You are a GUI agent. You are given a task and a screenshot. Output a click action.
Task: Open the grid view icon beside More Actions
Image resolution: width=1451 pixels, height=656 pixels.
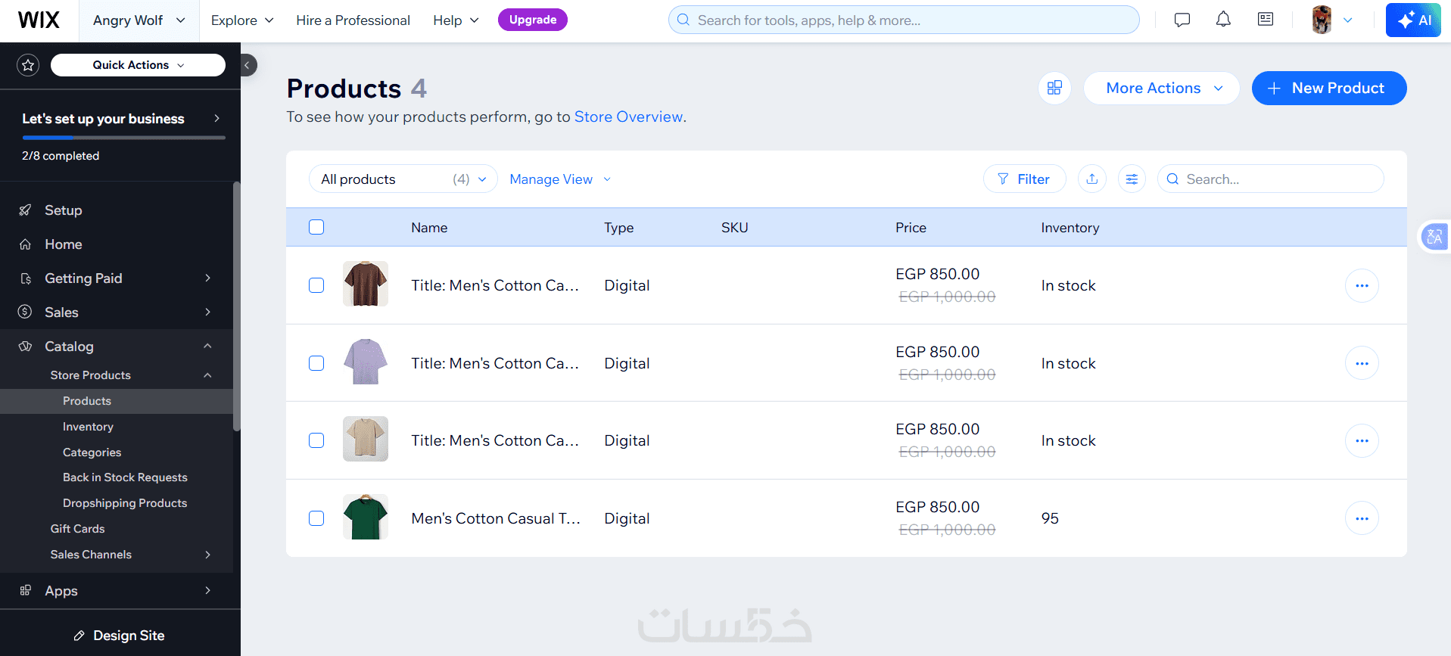coord(1054,88)
